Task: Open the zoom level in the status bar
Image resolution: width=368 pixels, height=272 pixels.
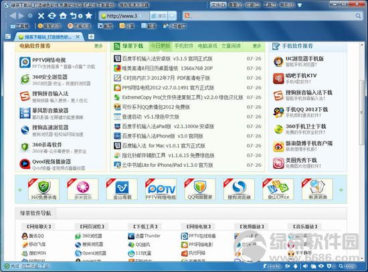Action: pos(347,266)
